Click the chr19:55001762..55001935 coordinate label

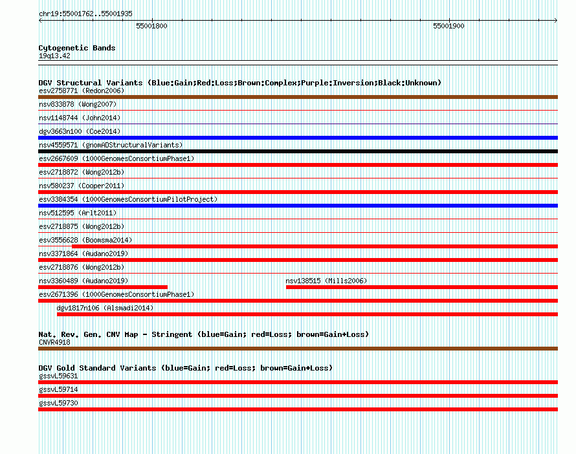pyautogui.click(x=85, y=14)
